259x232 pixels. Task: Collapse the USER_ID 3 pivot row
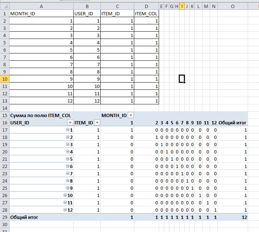click(x=67, y=144)
